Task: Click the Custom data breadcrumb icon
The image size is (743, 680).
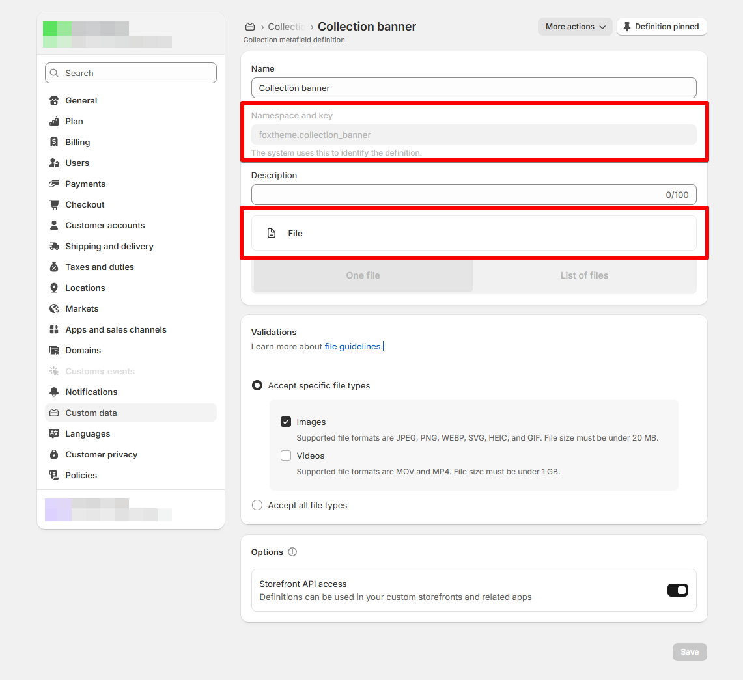Action: point(249,27)
